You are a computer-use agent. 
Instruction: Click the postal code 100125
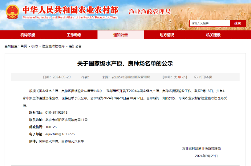[51, 127]
